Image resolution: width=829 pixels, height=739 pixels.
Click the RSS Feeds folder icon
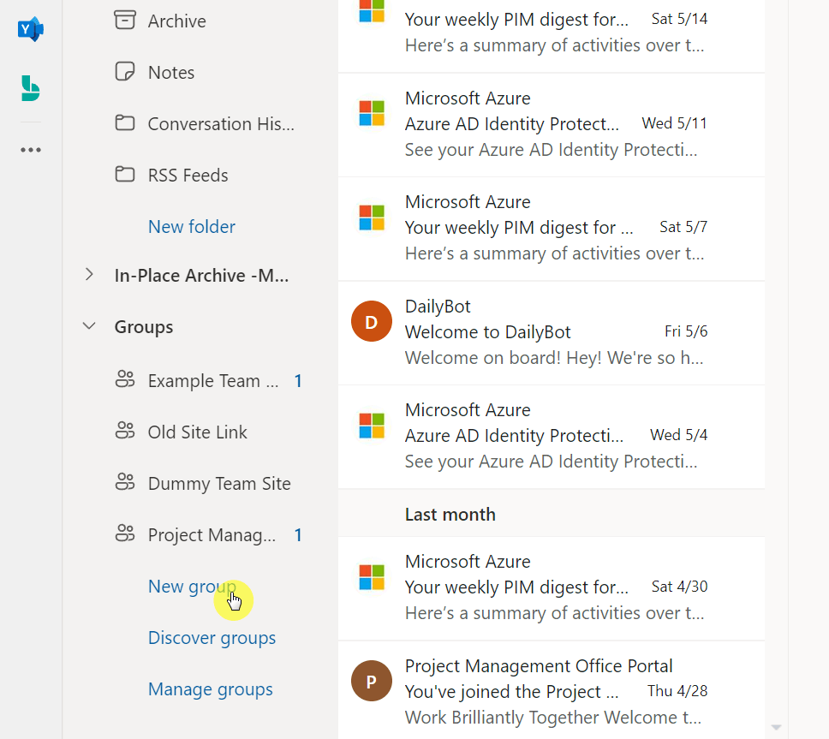pyautogui.click(x=125, y=175)
